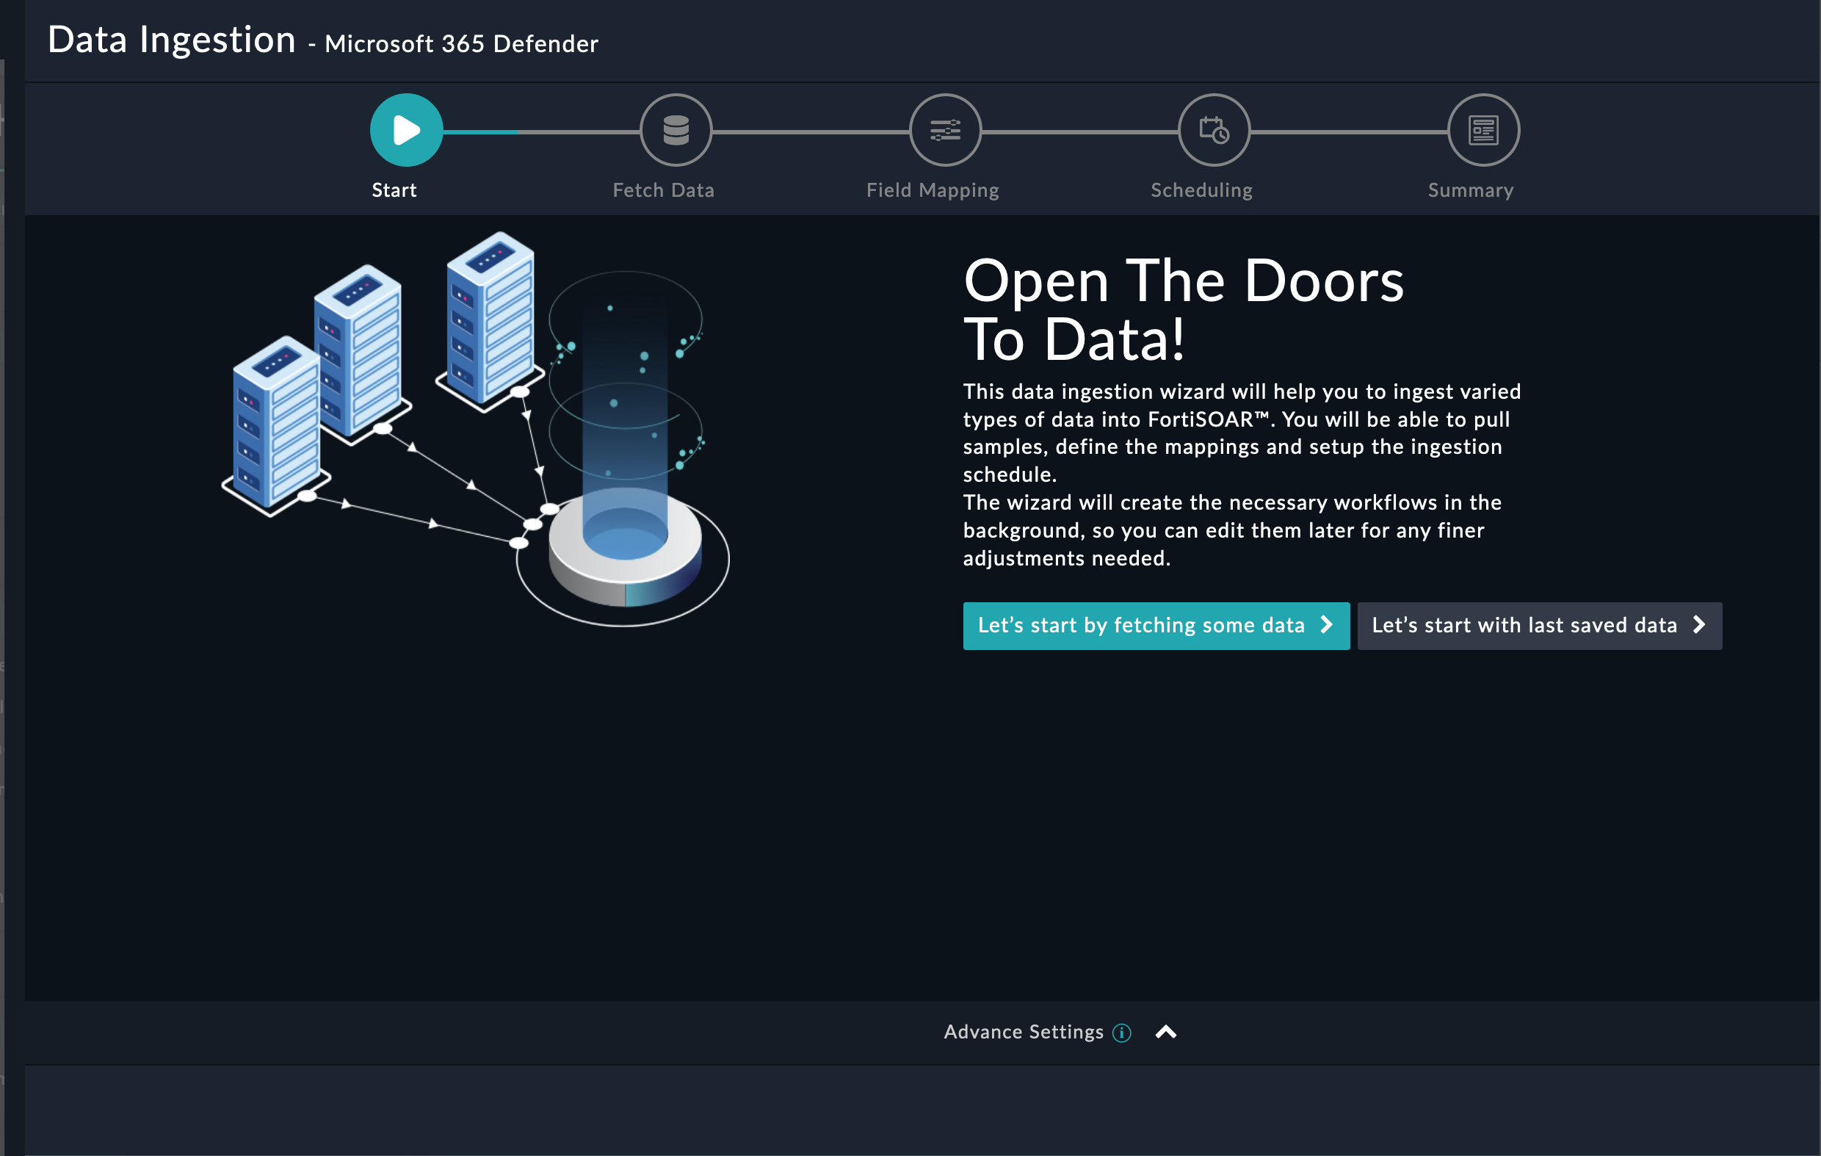Click the Field Mapping sliders icon

coord(944,130)
